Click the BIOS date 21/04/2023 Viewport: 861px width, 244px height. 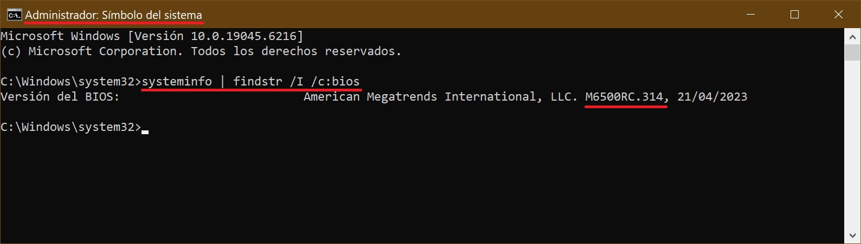point(712,97)
